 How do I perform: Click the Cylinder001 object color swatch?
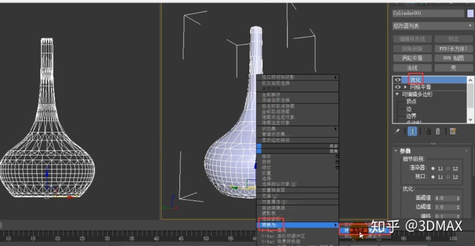pyautogui.click(x=470, y=13)
